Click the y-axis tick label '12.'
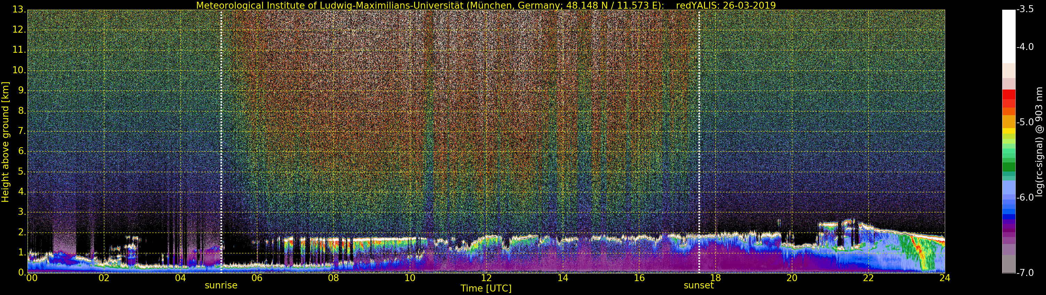The image size is (1046, 295). pos(19,29)
